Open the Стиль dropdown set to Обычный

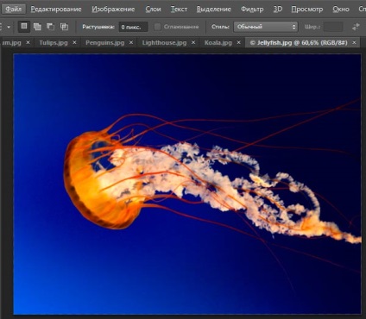[266, 27]
